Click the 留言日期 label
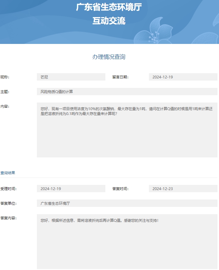The image size is (219, 270). tap(120, 77)
